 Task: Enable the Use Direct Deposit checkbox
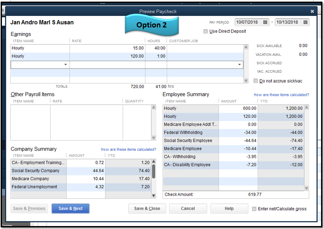tap(205, 31)
